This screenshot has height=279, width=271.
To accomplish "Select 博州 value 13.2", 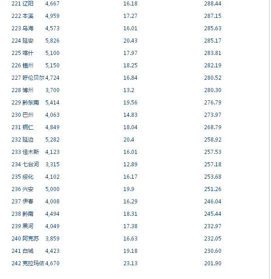I will tap(129, 90).
